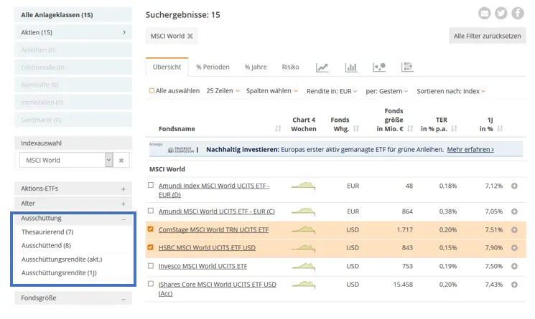Image resolution: width=535 pixels, height=319 pixels.
Task: Sort by Fonds Whg. column arrows
Action: pyautogui.click(x=356, y=129)
